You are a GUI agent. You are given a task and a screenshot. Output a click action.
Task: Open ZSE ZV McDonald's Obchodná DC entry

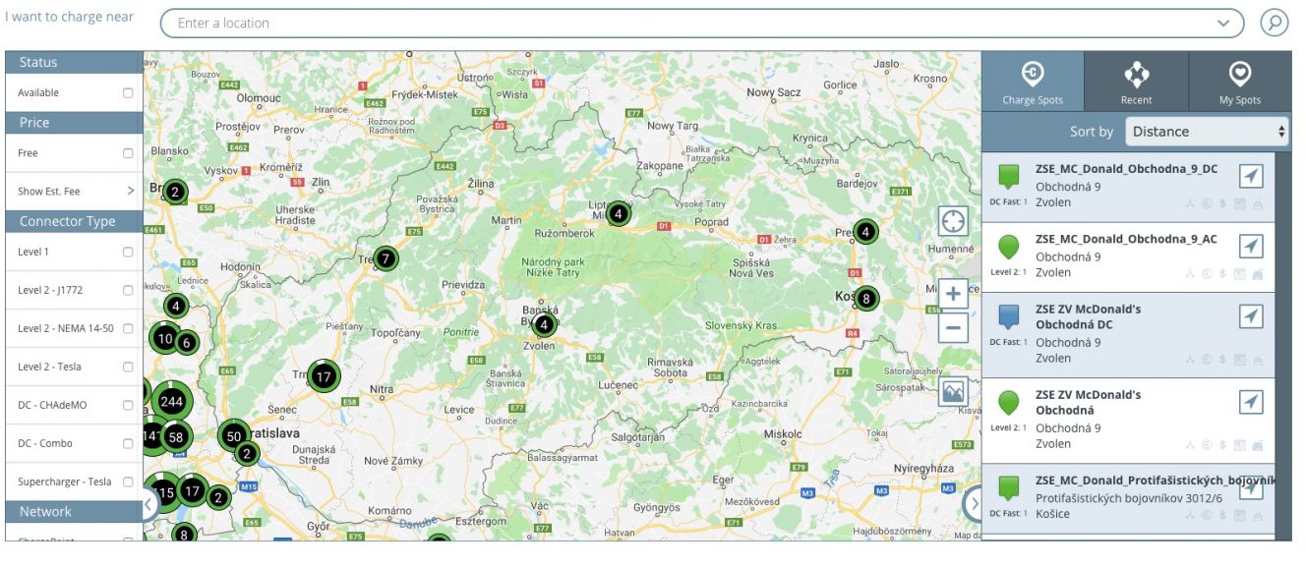[1128, 335]
